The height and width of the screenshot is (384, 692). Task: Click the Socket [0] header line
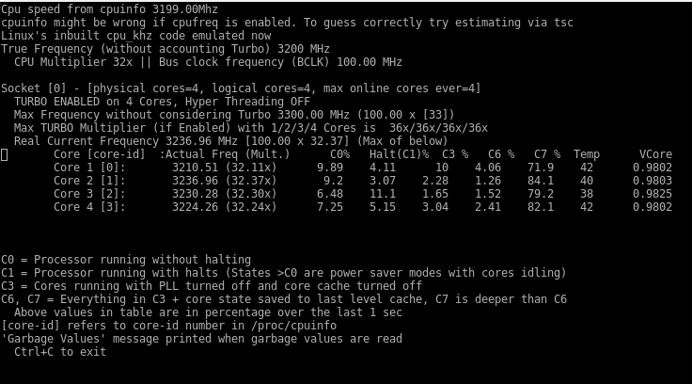pos(241,88)
